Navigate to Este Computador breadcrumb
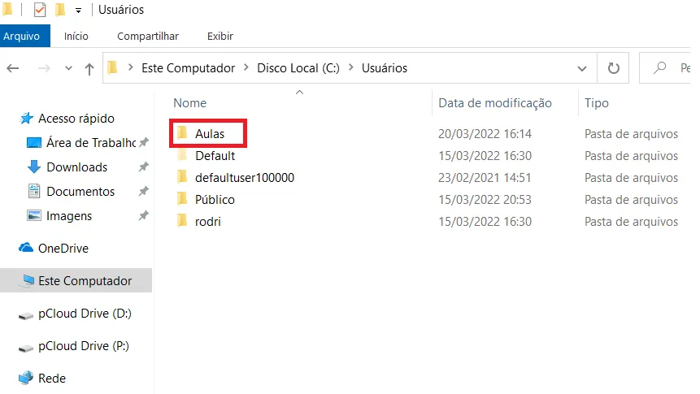The image size is (700, 394). pyautogui.click(x=188, y=67)
